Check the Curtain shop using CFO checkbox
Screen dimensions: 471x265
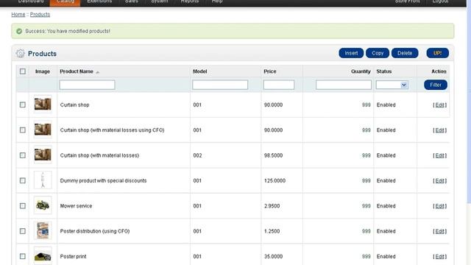(x=23, y=130)
